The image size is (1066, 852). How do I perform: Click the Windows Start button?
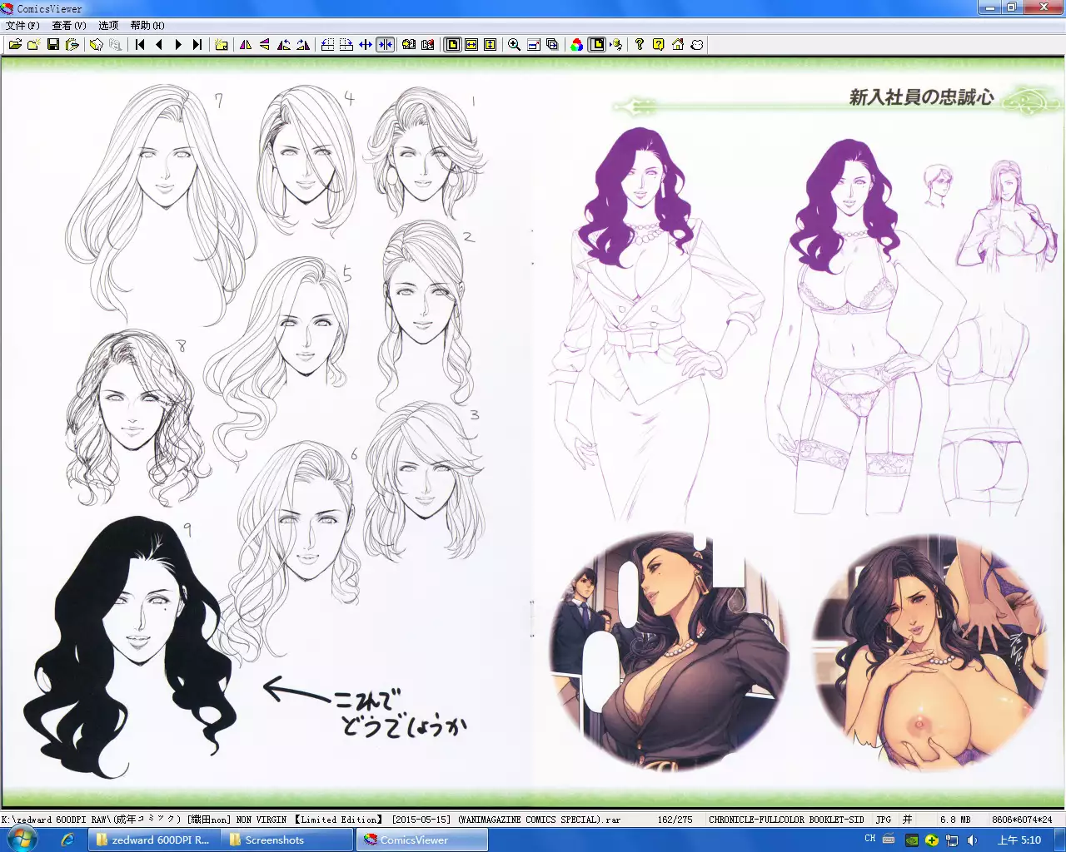[21, 840]
